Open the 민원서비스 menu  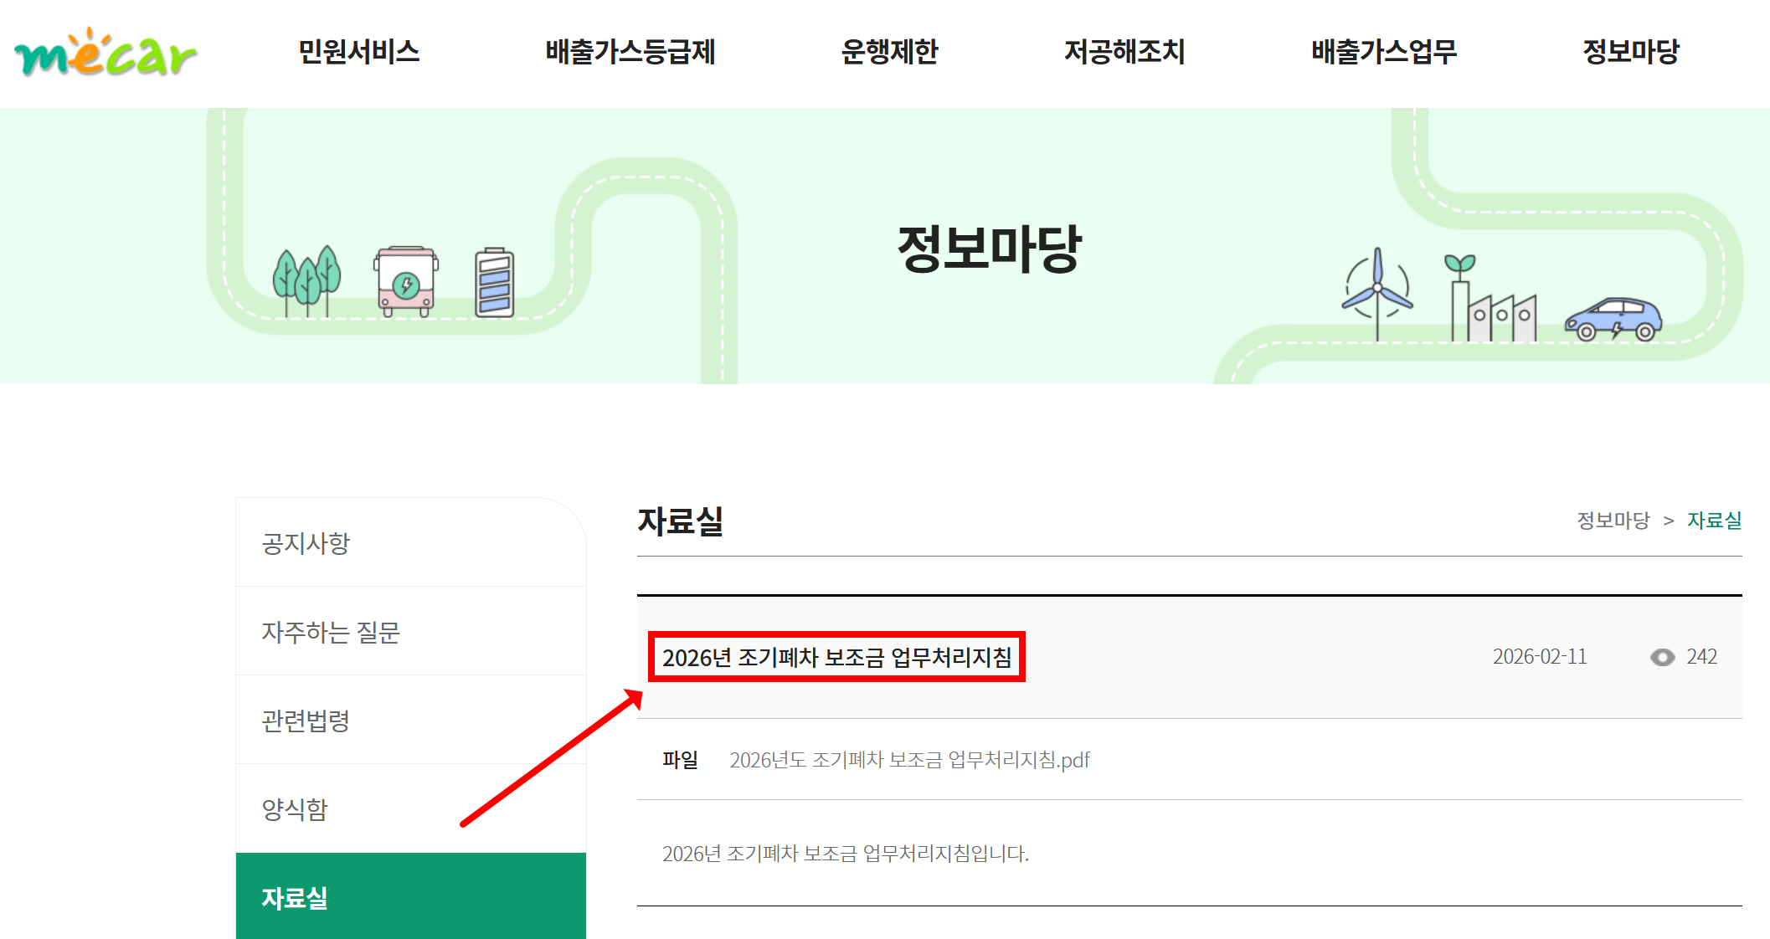pos(358,52)
